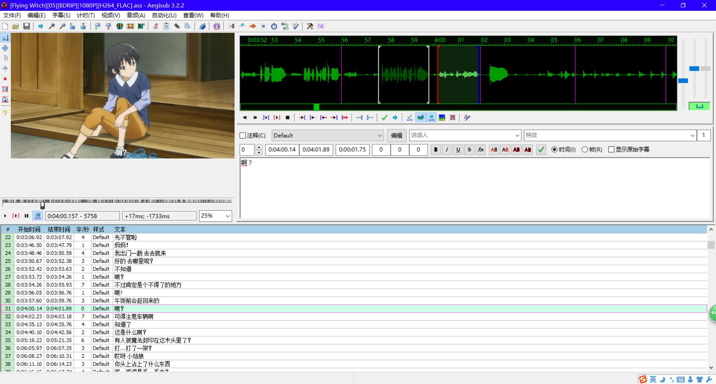Toggle karaoke mode microphone icon

click(467, 117)
